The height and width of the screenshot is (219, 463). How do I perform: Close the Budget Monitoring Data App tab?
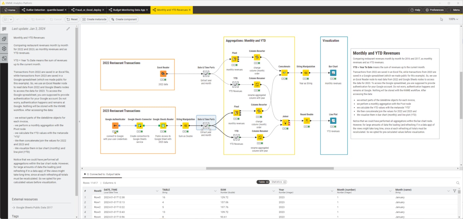[147, 10]
